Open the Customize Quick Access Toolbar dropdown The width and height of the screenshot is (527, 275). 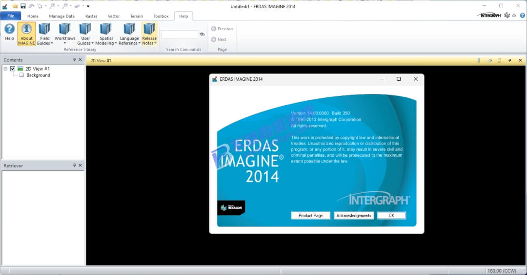(x=88, y=6)
